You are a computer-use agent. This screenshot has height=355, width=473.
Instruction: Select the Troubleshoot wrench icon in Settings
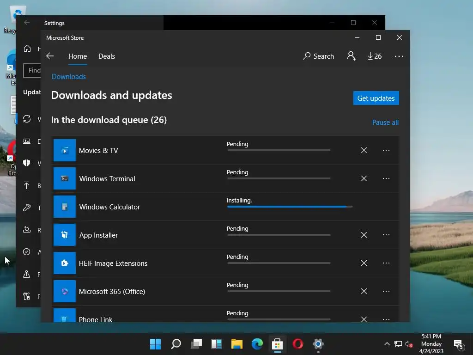pos(27,208)
